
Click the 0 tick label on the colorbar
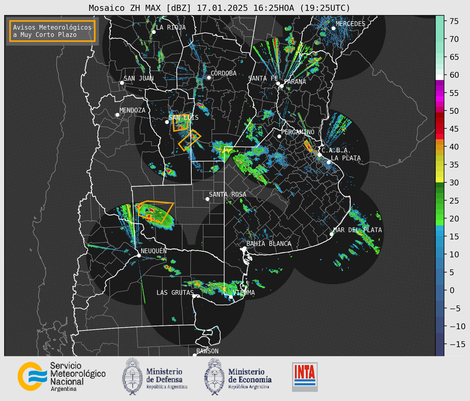pos(452,290)
